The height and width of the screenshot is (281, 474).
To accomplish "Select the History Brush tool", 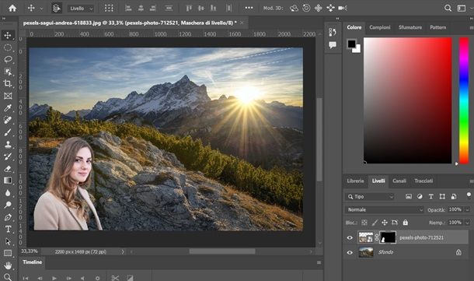I will point(8,156).
